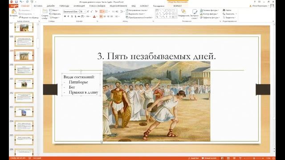Open the ВСТАВКА ribbon tab
Screen dimensions: 285x160
(x=38, y=6)
